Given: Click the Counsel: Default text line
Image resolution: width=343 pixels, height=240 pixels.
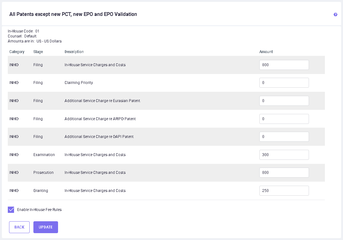Looking at the screenshot, I should [22, 36].
